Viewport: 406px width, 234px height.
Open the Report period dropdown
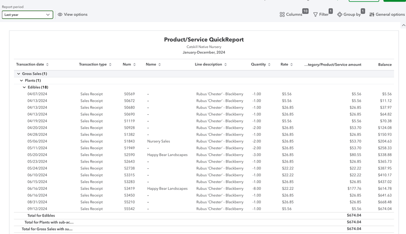(27, 15)
